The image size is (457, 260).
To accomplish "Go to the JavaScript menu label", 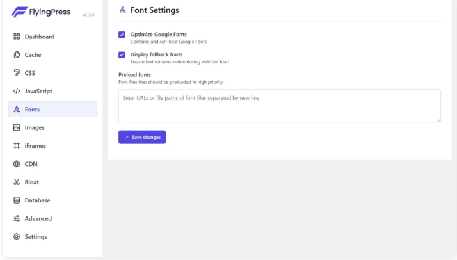I will click(x=38, y=91).
